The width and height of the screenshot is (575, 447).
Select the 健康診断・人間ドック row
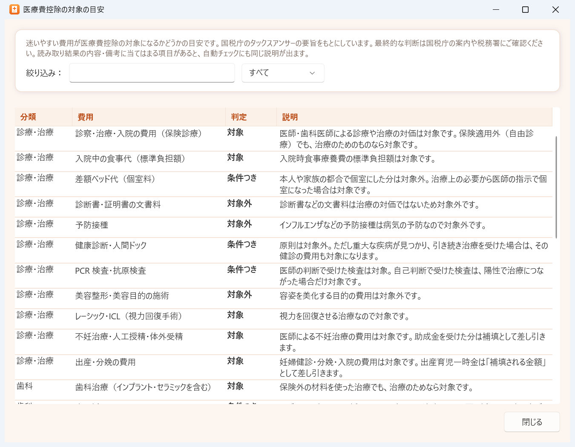[284, 251]
